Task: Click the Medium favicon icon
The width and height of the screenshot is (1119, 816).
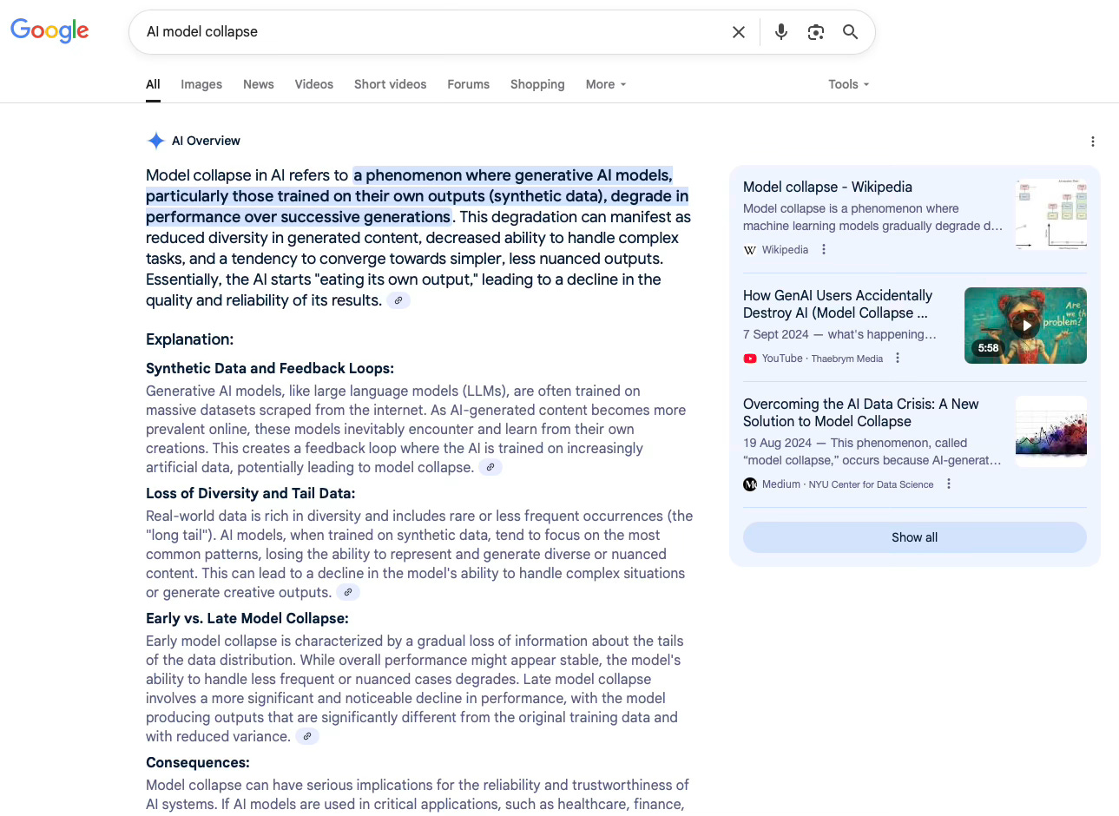Action: [750, 484]
